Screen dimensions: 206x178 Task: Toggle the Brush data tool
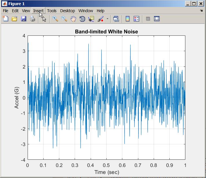101,19
